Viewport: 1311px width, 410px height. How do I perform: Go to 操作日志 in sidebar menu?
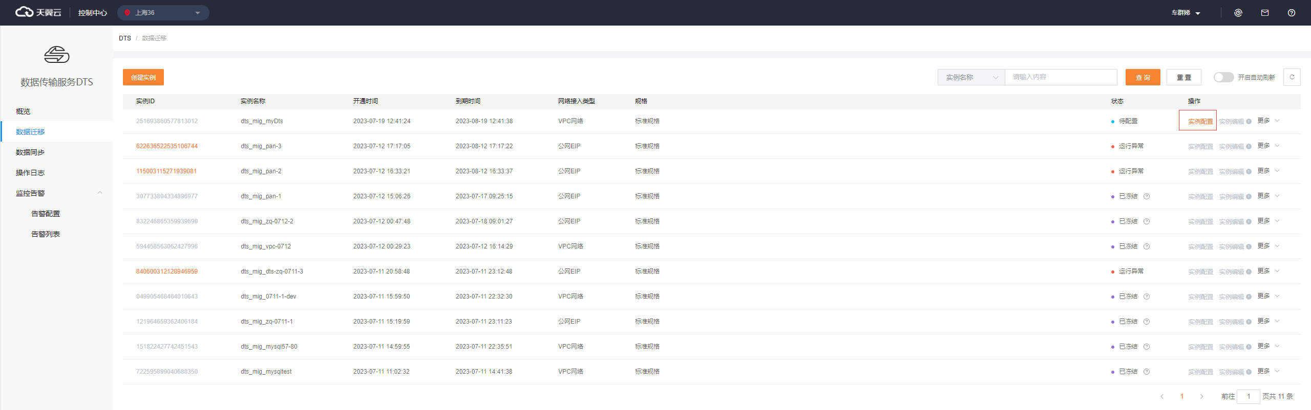point(30,173)
